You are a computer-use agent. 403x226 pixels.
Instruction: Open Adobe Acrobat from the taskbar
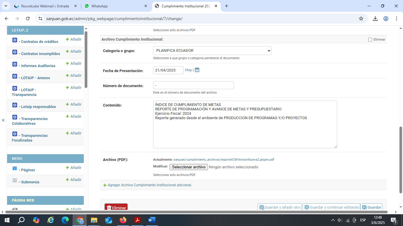click(x=137, y=220)
